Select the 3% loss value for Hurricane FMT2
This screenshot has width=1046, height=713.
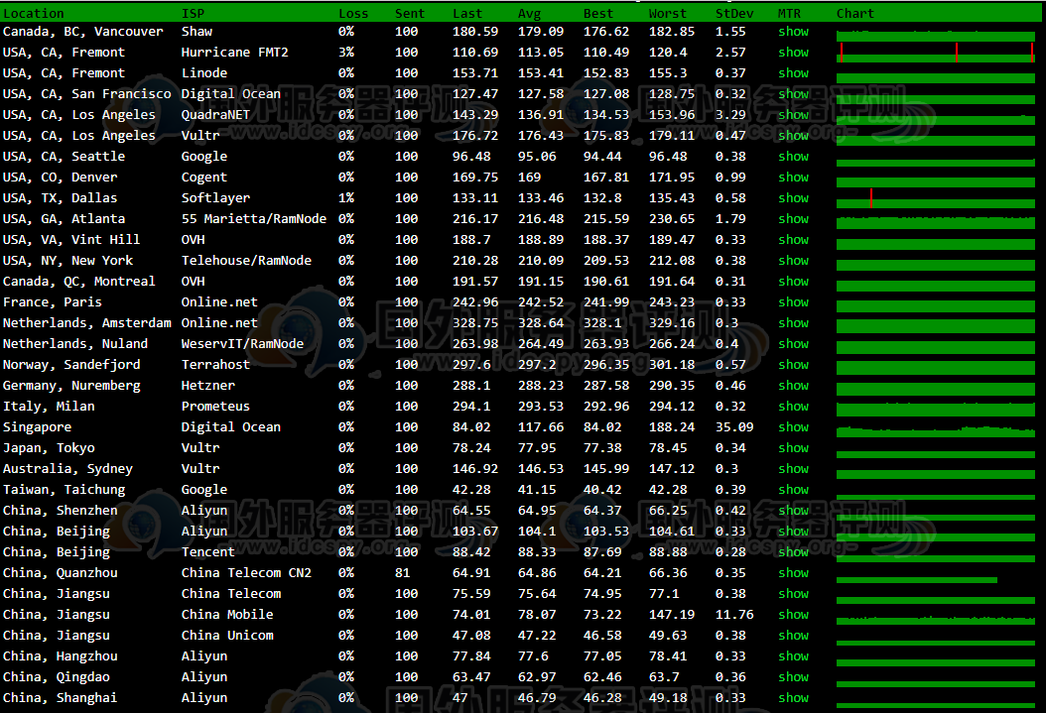pos(346,52)
